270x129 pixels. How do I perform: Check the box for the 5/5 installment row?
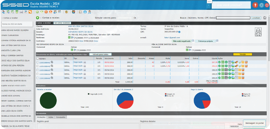click(37, 78)
